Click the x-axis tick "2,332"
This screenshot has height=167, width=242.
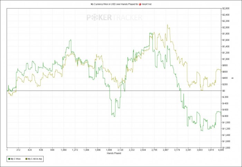coord(132,150)
